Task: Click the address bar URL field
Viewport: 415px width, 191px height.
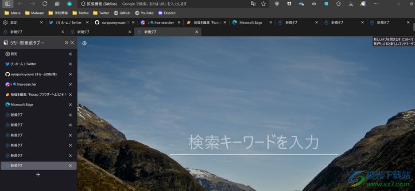Action: point(164,4)
